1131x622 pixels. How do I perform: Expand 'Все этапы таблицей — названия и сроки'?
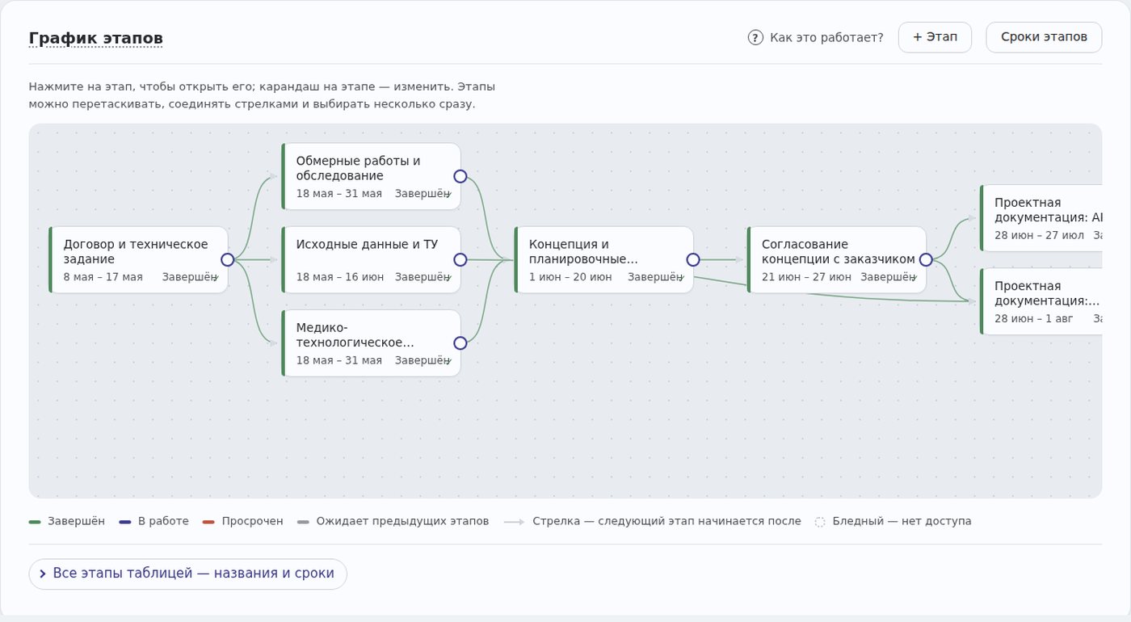pos(187,574)
